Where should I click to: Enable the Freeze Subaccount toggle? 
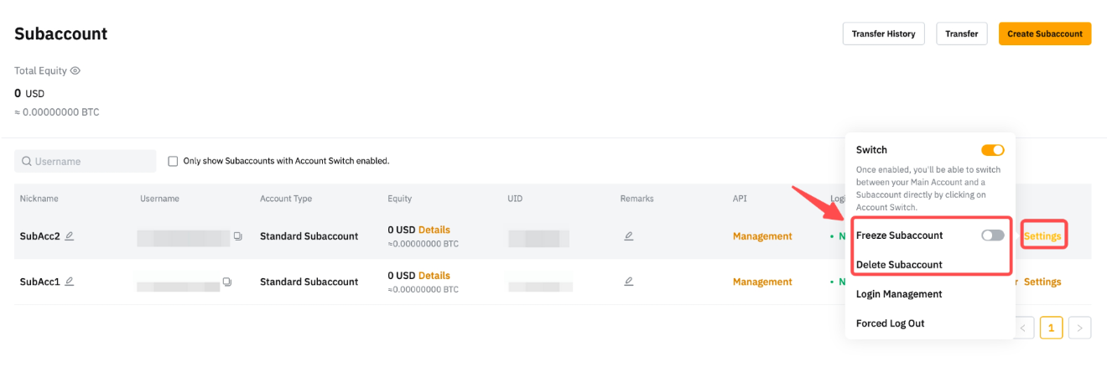pos(993,235)
